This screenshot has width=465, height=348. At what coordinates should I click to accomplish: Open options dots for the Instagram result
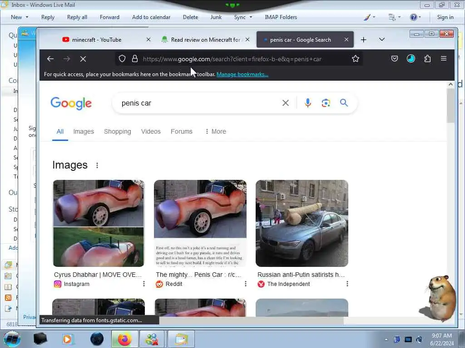pyautogui.click(x=144, y=284)
